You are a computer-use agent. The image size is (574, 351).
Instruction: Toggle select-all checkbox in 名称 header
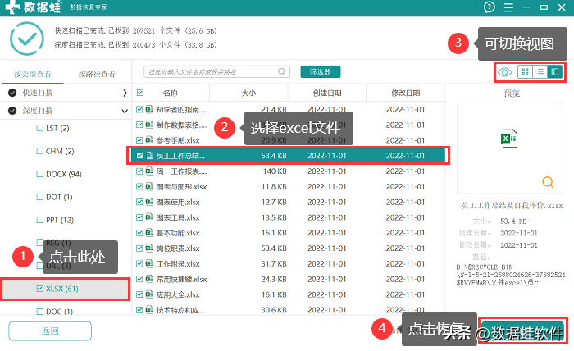(140, 93)
